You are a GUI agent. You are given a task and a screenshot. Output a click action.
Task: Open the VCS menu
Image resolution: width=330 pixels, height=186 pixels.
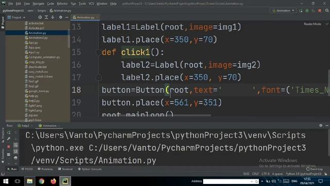click(91, 4)
